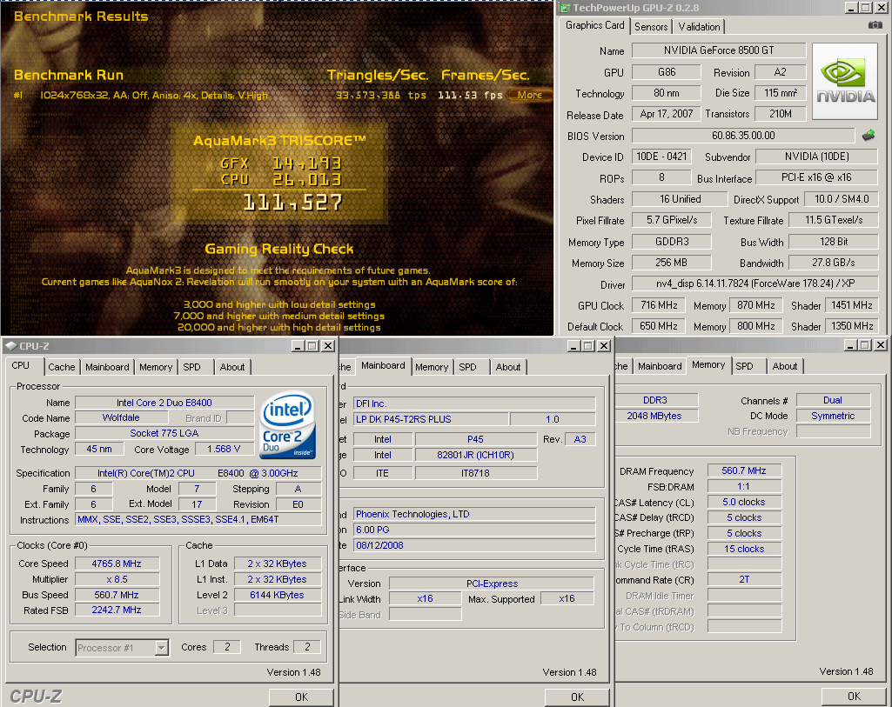Open the Mainboard tab in right CPU-Z window

[660, 367]
